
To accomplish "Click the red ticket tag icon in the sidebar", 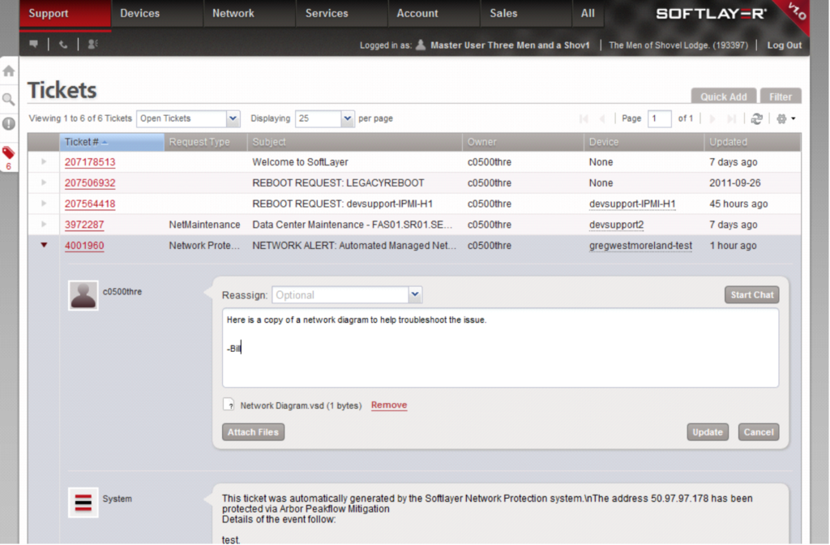I will click(8, 153).
